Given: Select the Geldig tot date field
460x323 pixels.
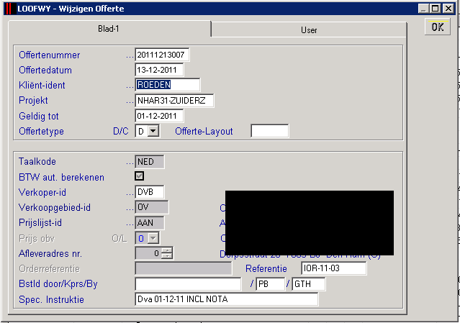Looking at the screenshot, I should click(159, 116).
